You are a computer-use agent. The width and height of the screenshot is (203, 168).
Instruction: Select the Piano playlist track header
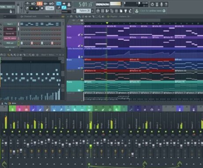click(75, 86)
